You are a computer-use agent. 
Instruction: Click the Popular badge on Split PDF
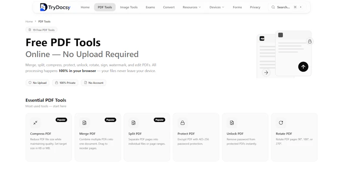coord(159,120)
